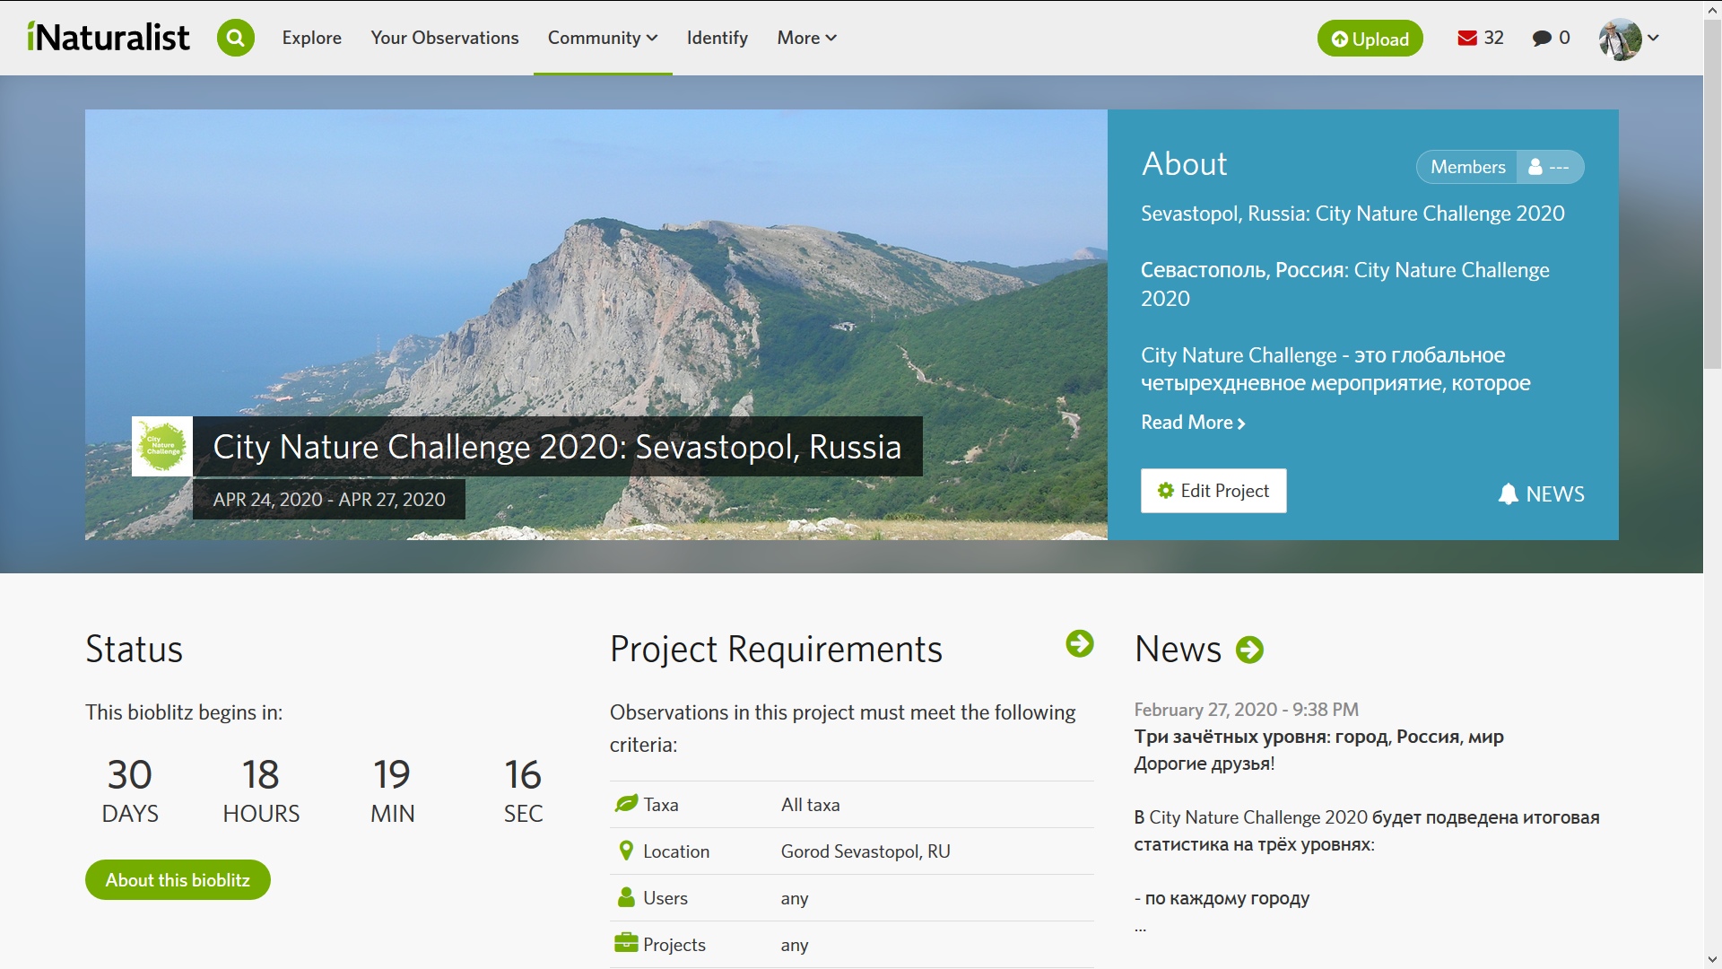Click the unread messages count 32

pos(1493,38)
